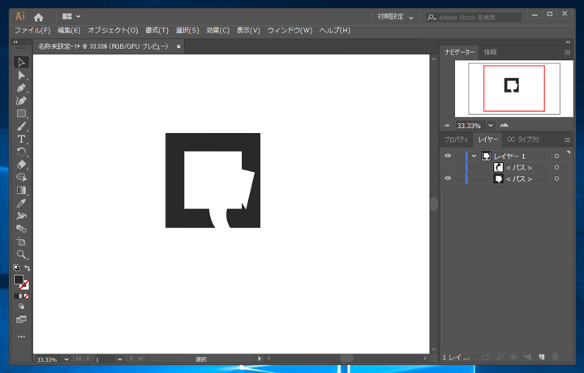This screenshot has height=373, width=584.
Task: Create a new sublayer
Action: [x=527, y=358]
